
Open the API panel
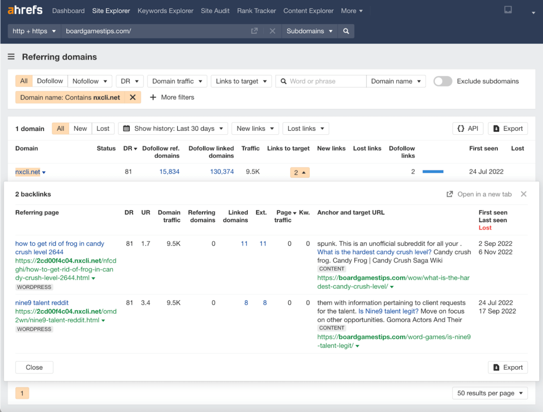(468, 128)
